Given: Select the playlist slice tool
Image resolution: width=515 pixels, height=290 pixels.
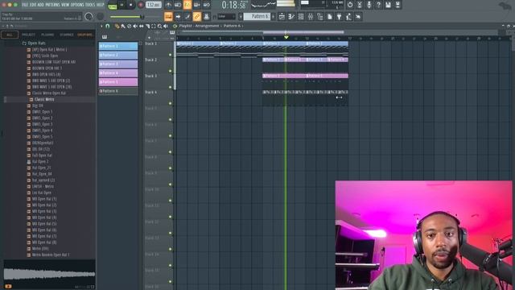Looking at the screenshot, I should point(147,26).
